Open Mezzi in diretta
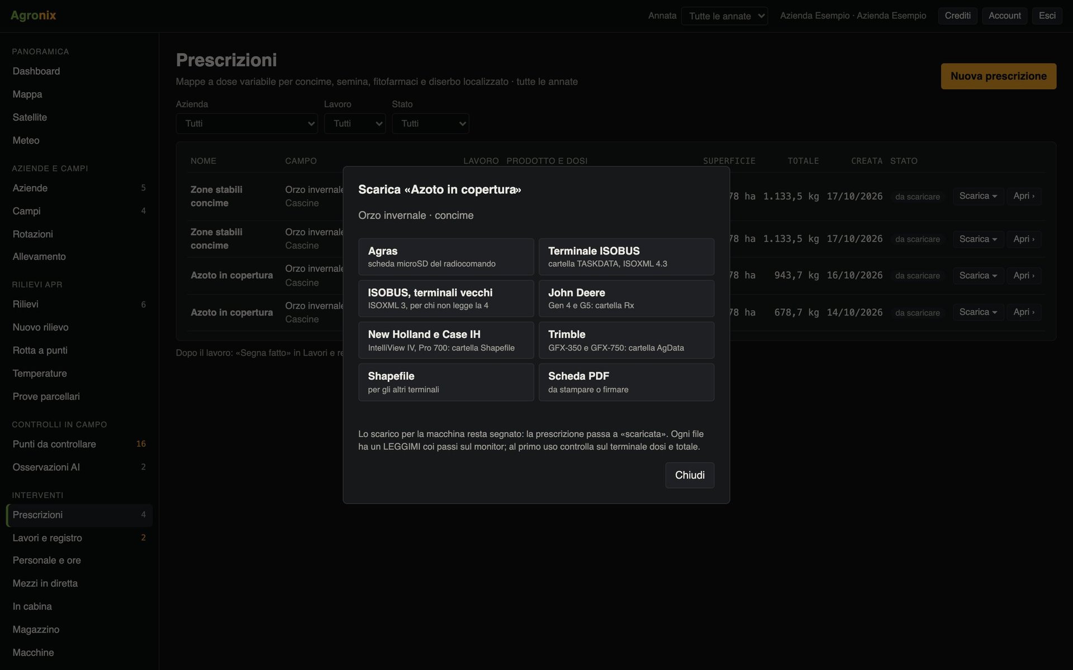 (x=79, y=583)
